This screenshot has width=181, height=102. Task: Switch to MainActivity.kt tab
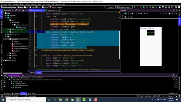pos(52,10)
